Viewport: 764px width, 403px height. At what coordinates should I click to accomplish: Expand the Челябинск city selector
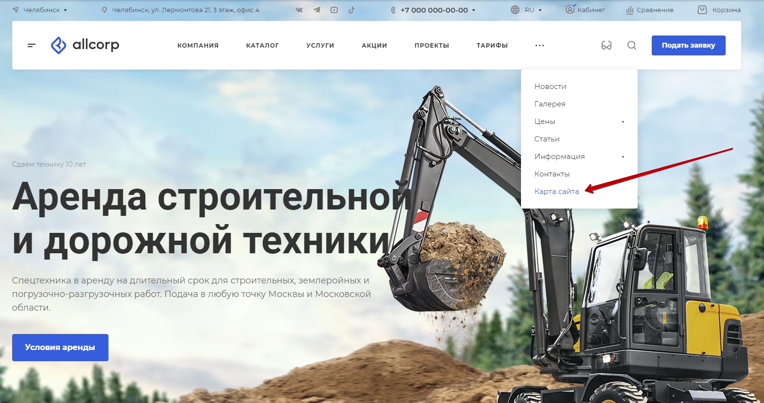pos(65,10)
